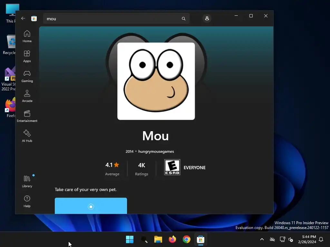330x247 pixels.
Task: Open Library in sidebar
Action: [x=27, y=181]
